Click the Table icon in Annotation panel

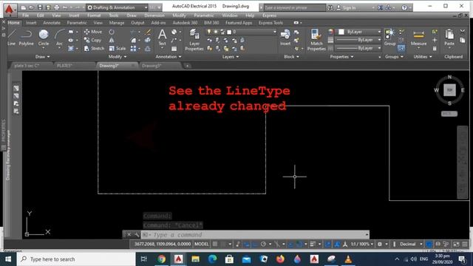point(174,49)
